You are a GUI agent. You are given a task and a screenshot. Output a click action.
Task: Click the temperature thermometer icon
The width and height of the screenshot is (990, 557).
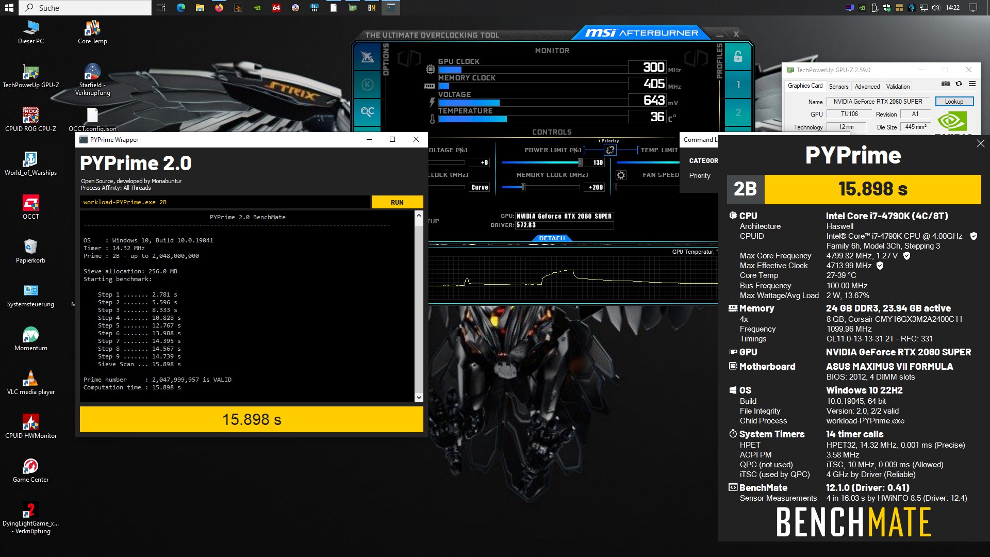click(x=432, y=119)
